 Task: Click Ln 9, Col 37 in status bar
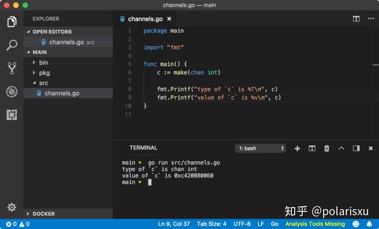[x=174, y=224]
